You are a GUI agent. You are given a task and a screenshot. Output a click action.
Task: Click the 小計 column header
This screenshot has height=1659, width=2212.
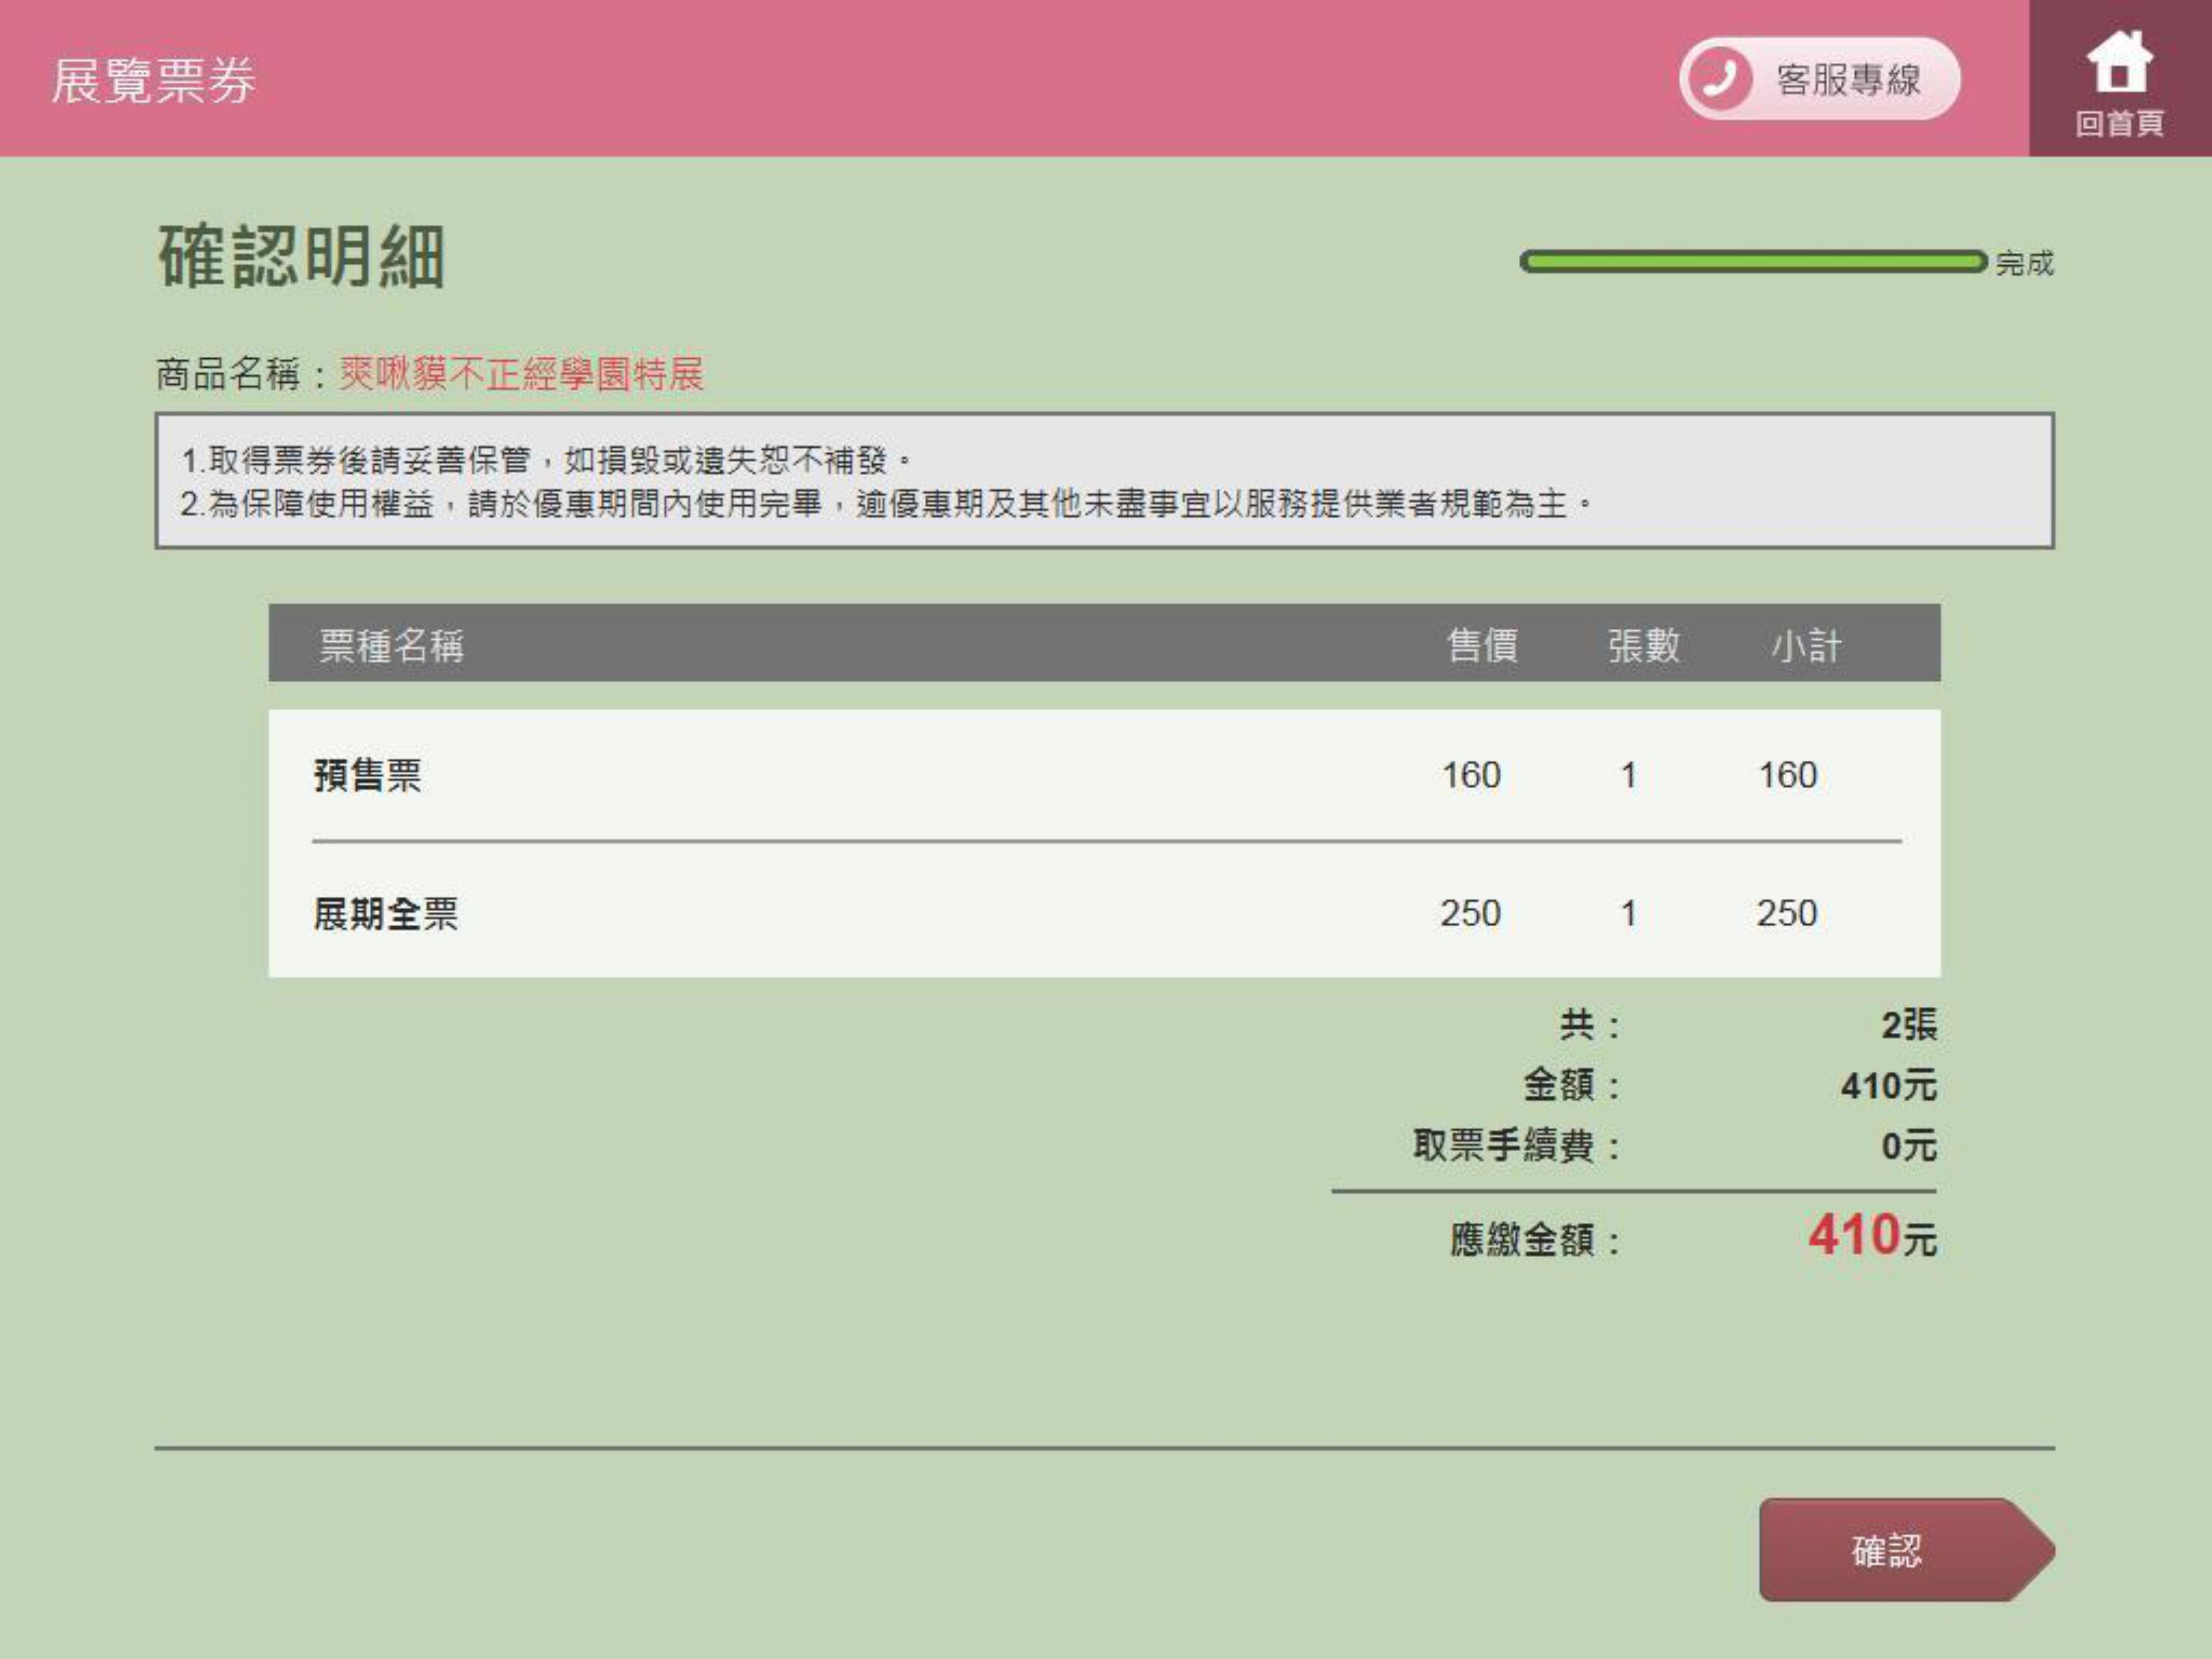coord(1806,645)
